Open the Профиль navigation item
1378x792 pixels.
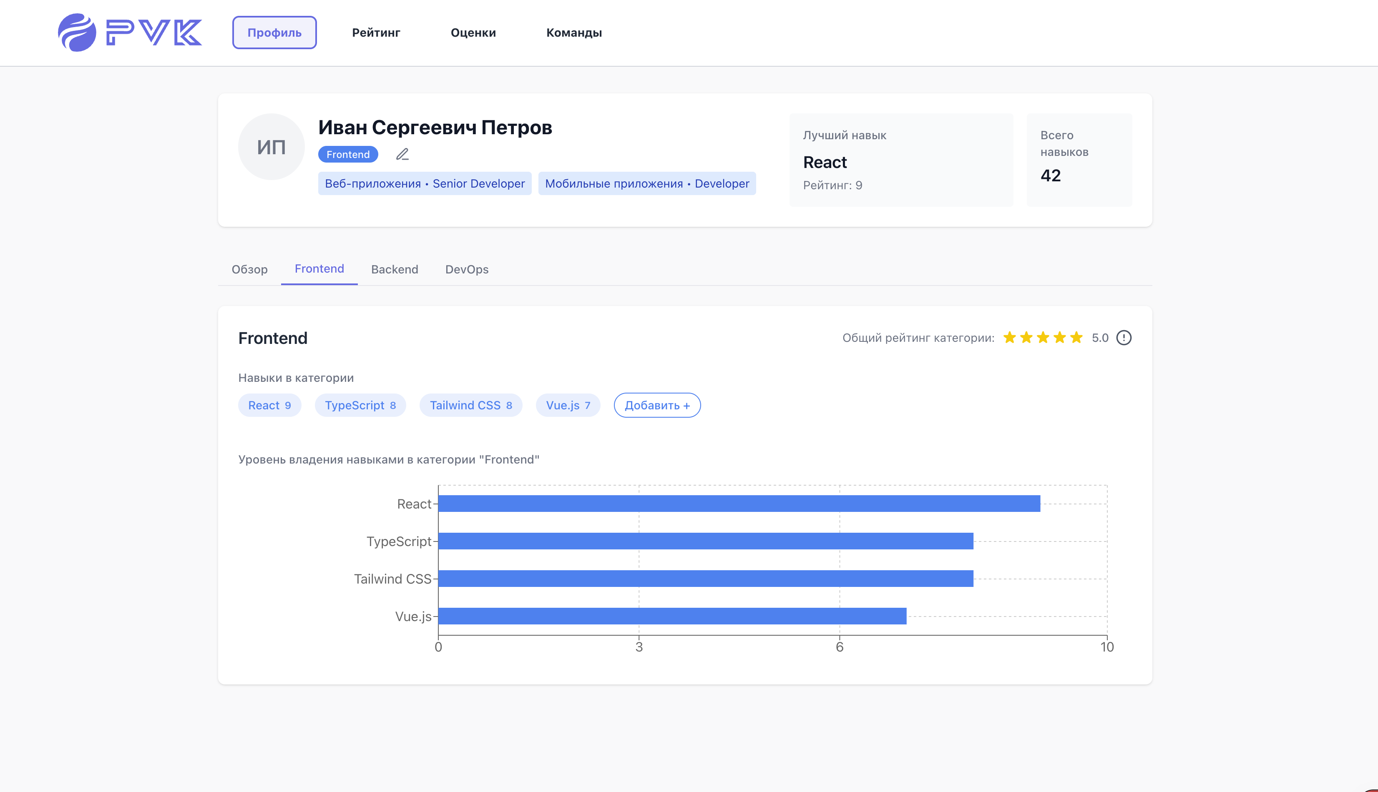[274, 33]
